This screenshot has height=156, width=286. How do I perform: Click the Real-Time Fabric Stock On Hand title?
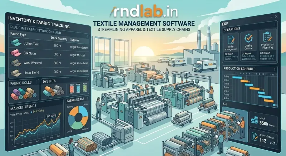[x=35, y=30]
